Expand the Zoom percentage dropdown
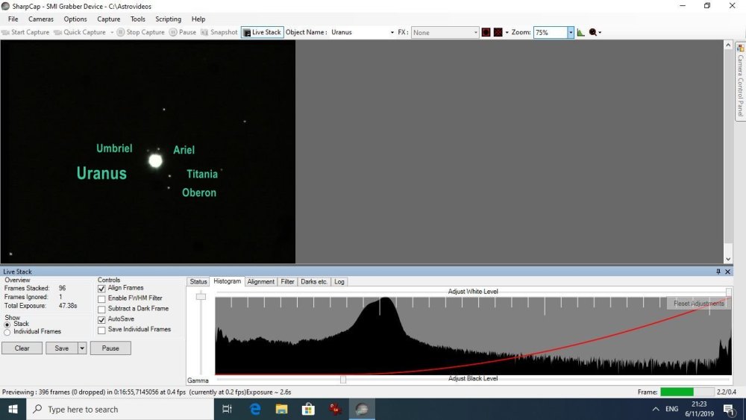Viewport: 746px width, 420px height. pyautogui.click(x=571, y=33)
